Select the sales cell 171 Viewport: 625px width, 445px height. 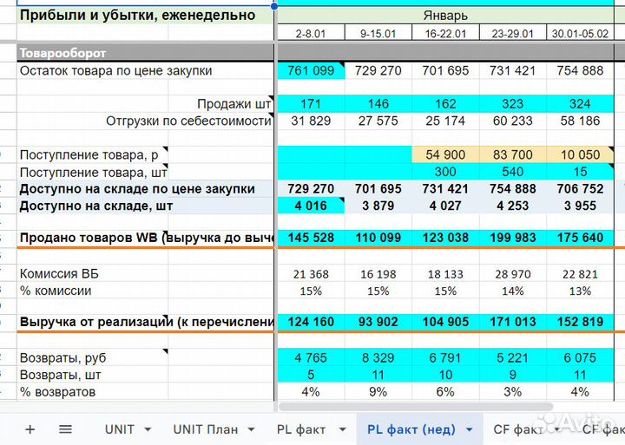point(311,104)
